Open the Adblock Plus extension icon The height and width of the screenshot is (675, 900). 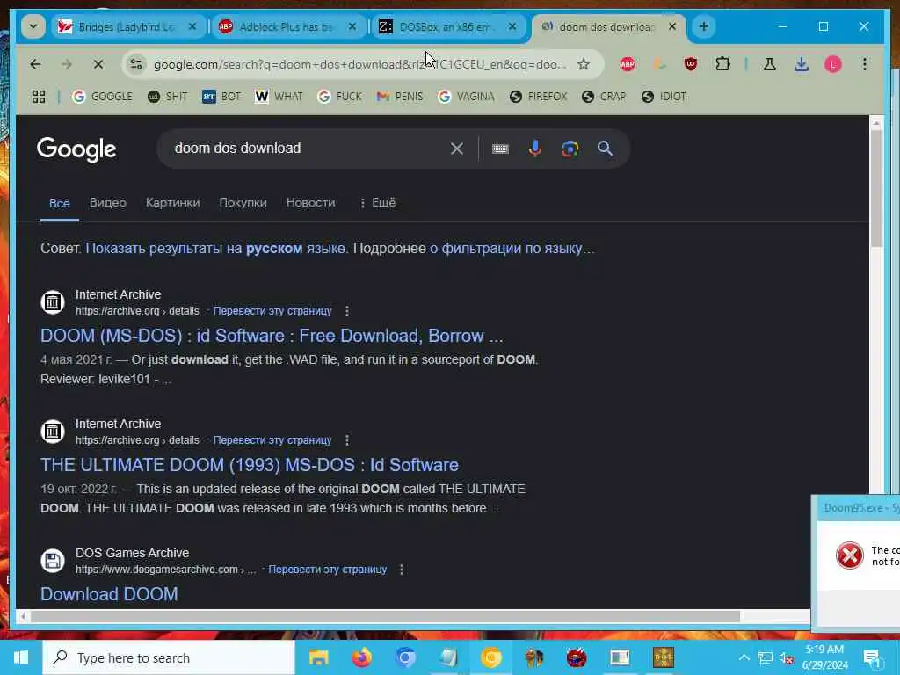tap(628, 64)
